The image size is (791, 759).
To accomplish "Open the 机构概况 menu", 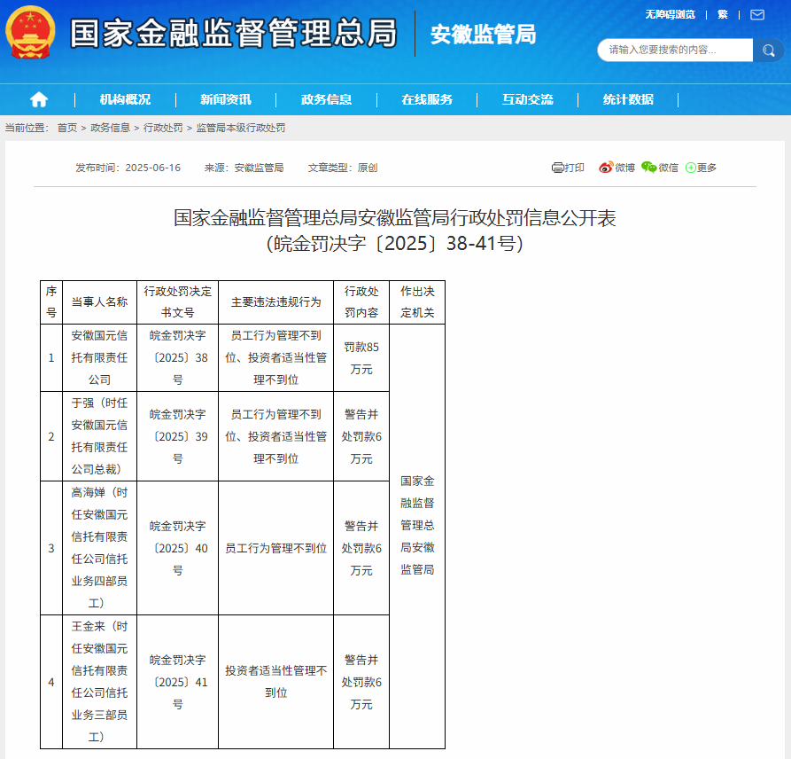I will point(125,99).
